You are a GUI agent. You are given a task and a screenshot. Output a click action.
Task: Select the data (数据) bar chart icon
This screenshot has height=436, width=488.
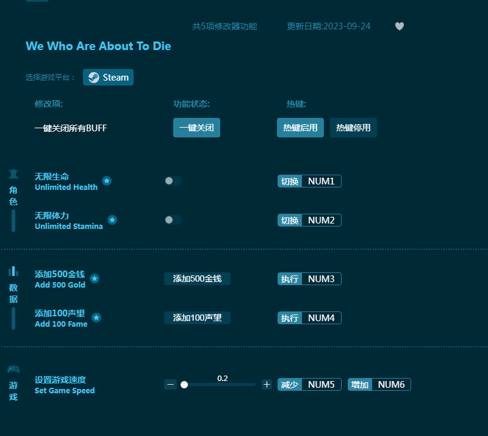point(13,271)
